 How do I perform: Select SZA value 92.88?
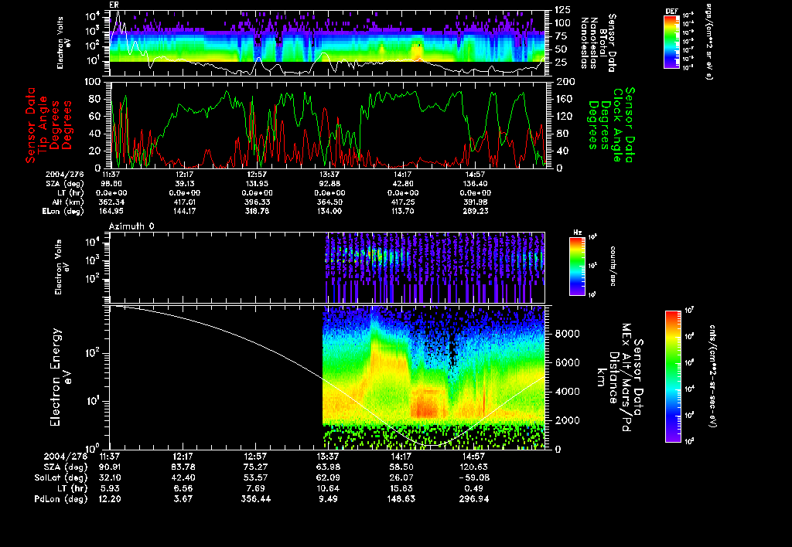tap(329, 184)
